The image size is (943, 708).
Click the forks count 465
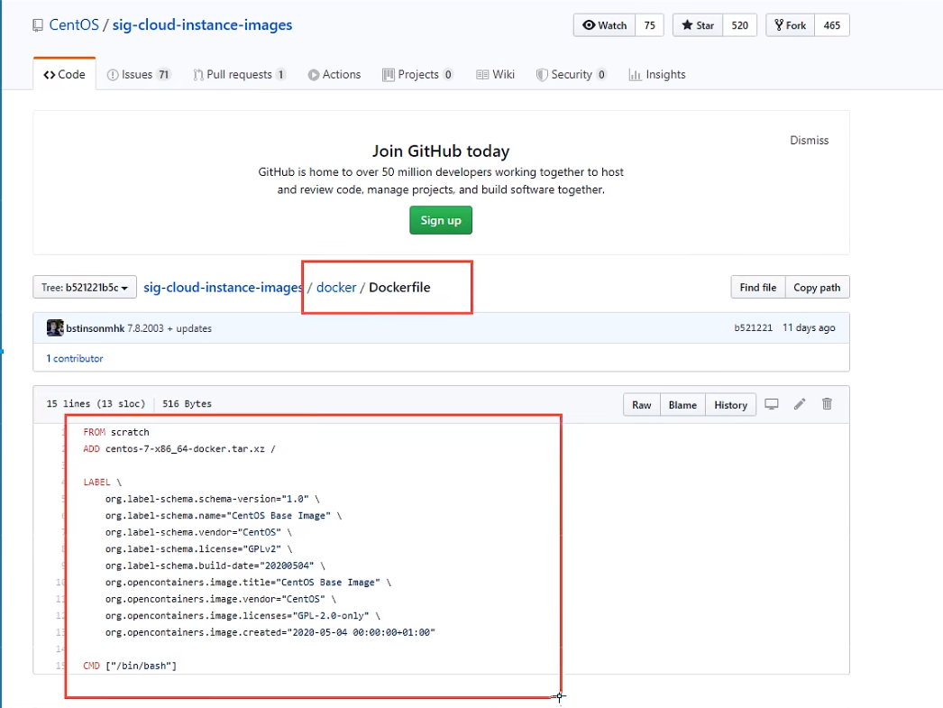tap(832, 25)
